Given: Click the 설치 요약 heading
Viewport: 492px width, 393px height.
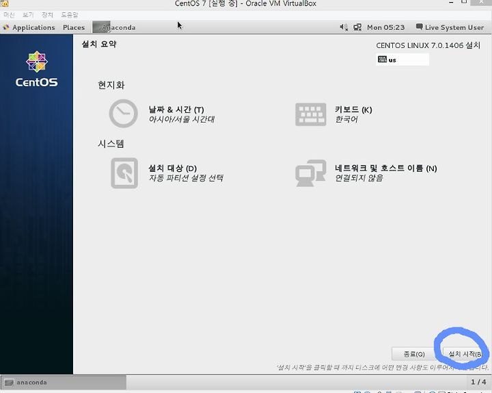Looking at the screenshot, I should point(99,44).
